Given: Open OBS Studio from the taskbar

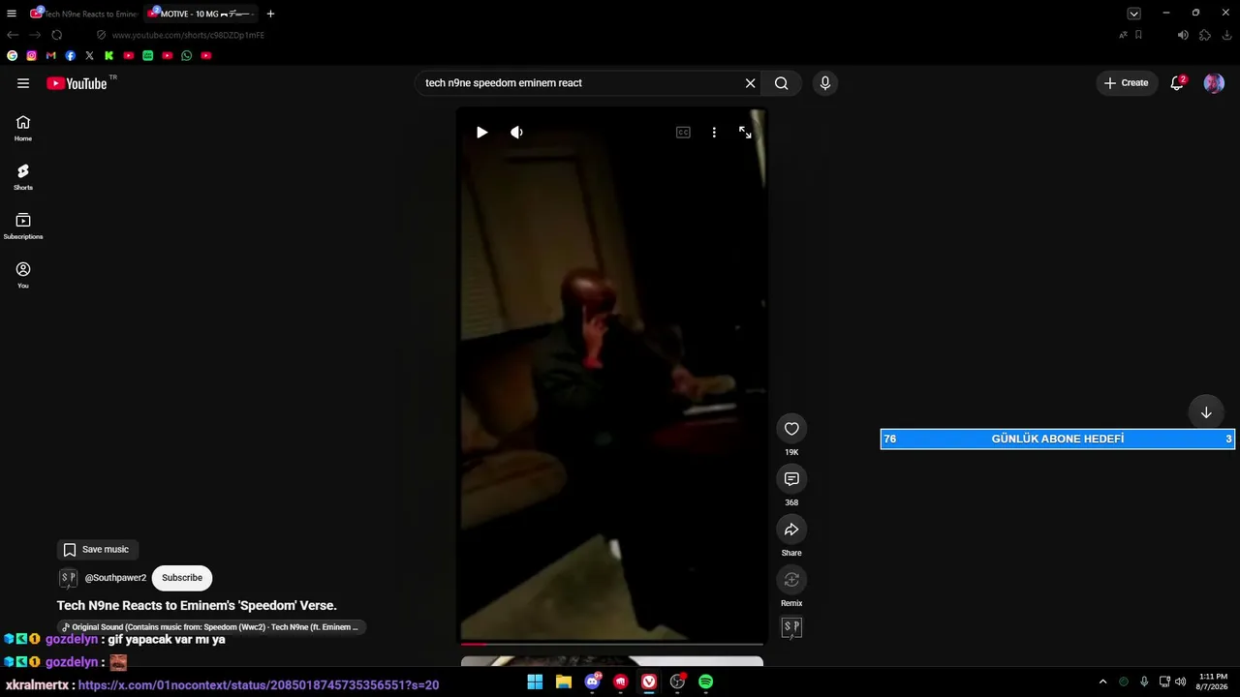Looking at the screenshot, I should pyautogui.click(x=677, y=682).
